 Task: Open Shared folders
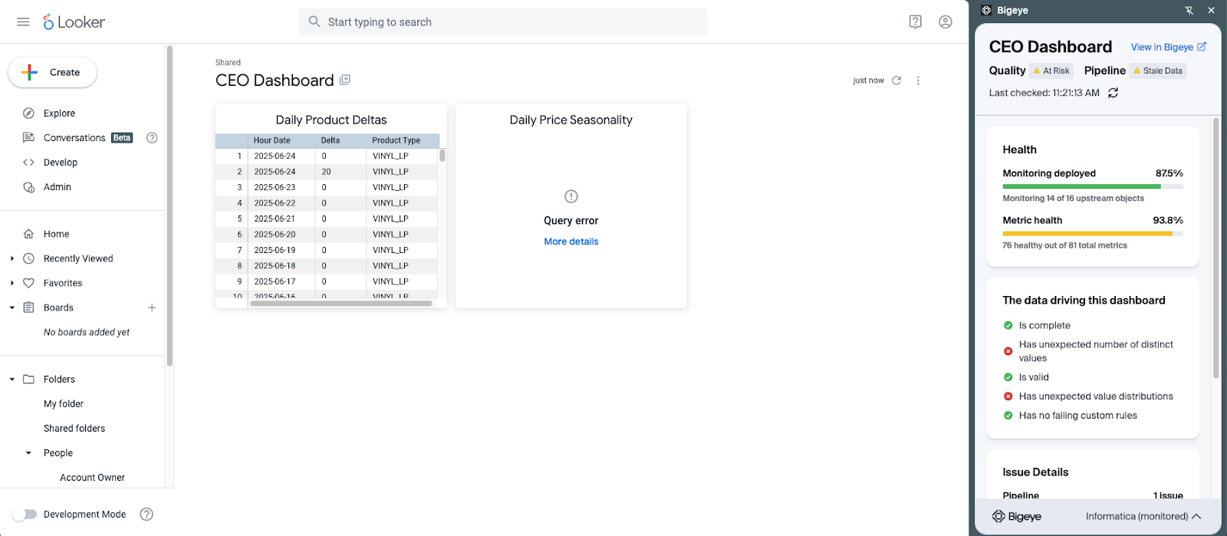[74, 429]
